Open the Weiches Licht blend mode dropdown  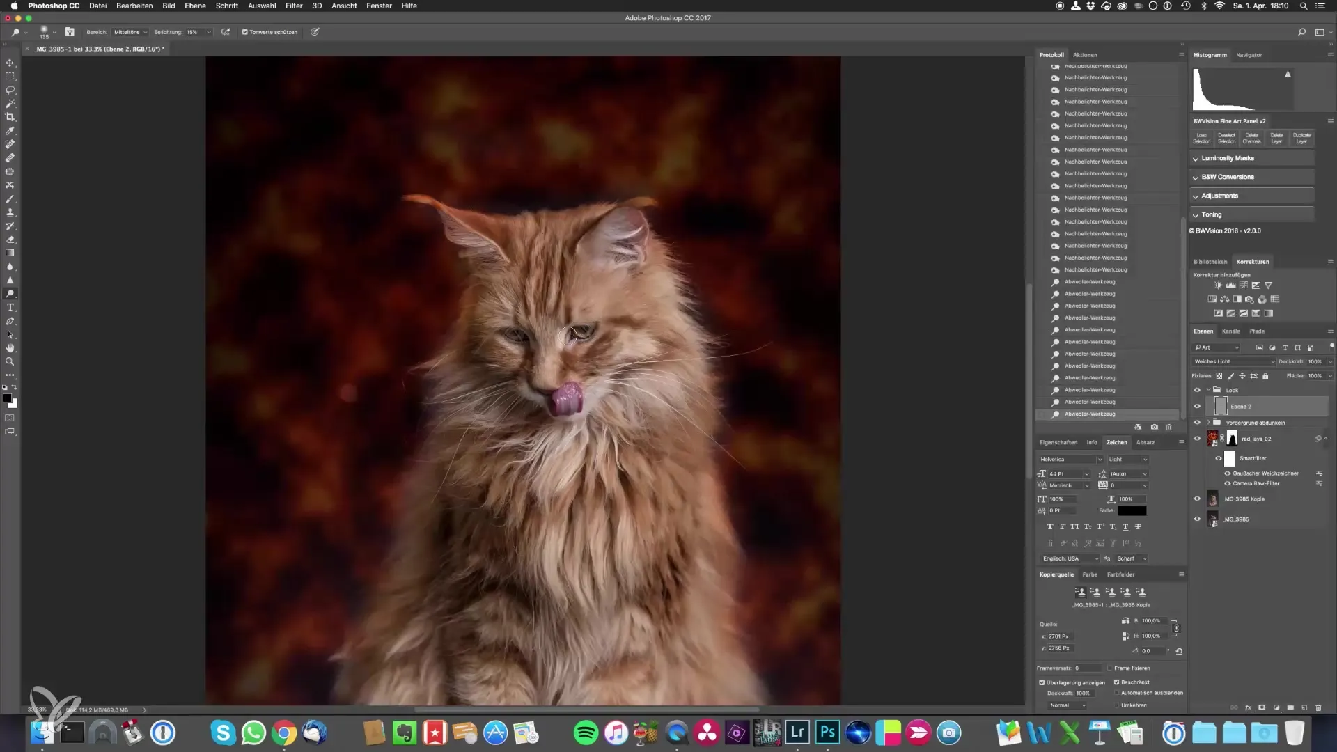1233,362
